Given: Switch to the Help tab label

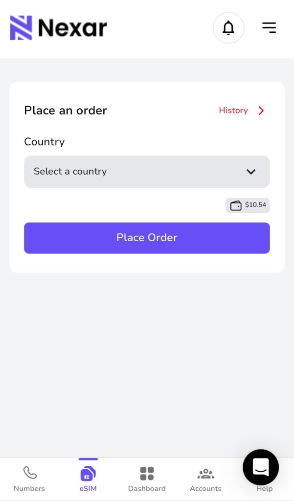Looking at the screenshot, I should 264,489.
